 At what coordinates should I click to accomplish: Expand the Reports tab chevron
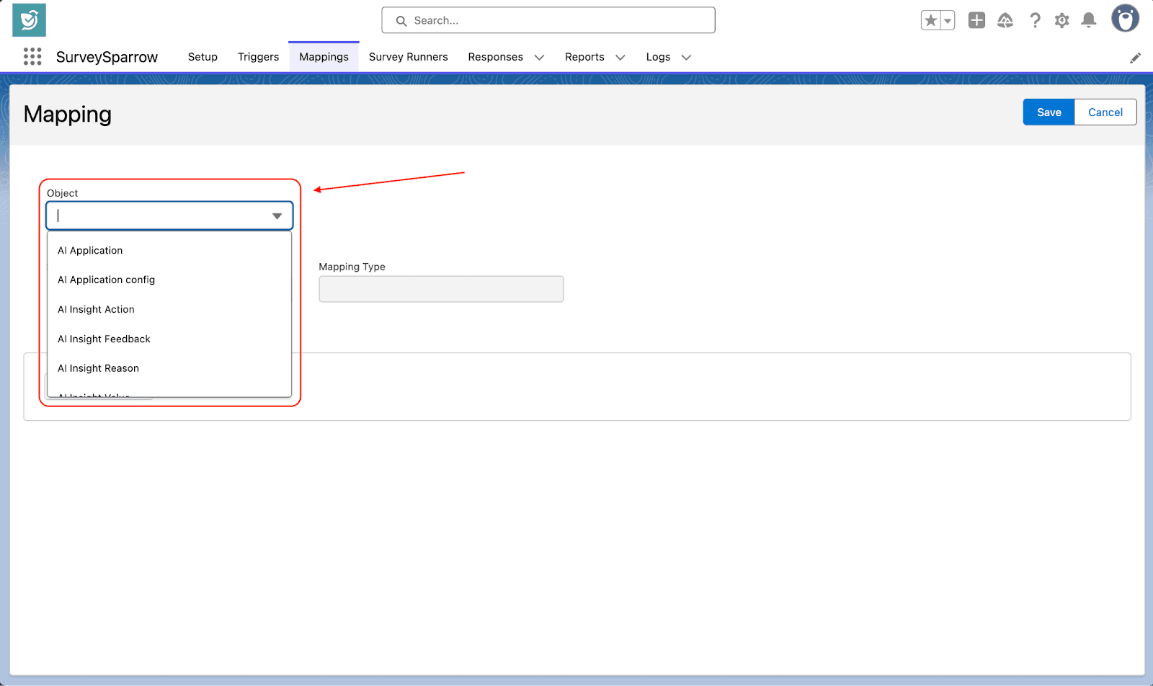click(620, 58)
